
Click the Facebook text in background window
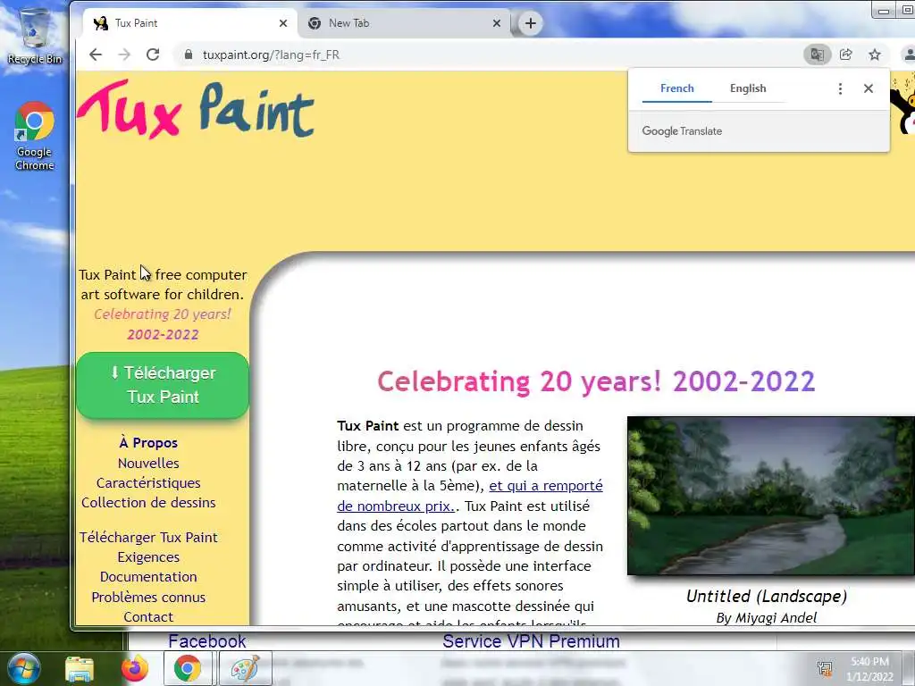point(207,641)
